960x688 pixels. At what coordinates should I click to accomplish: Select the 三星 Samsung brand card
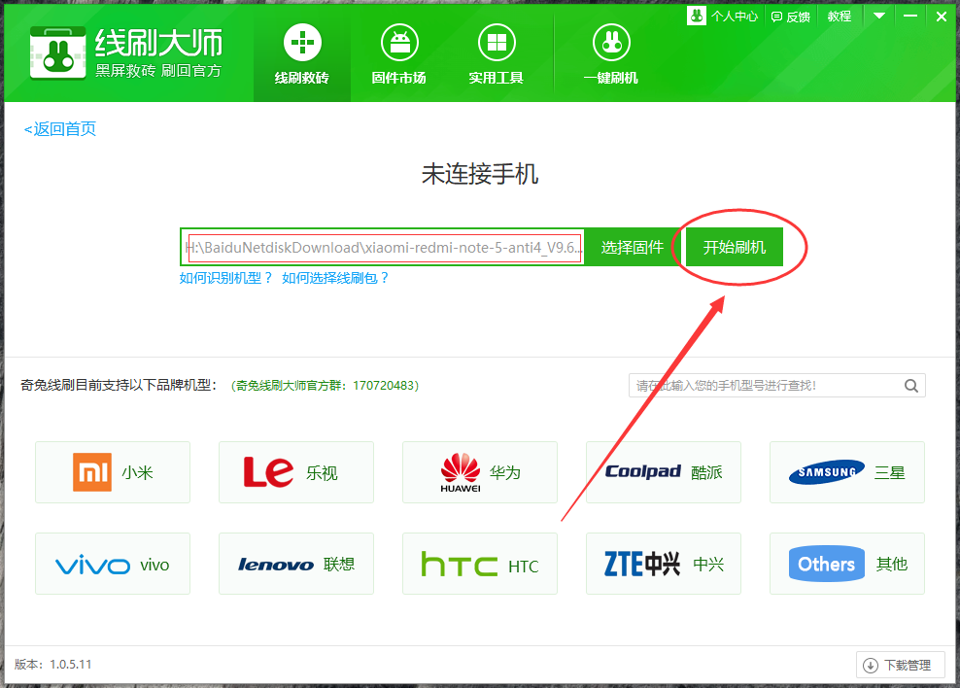pyautogui.click(x=847, y=472)
